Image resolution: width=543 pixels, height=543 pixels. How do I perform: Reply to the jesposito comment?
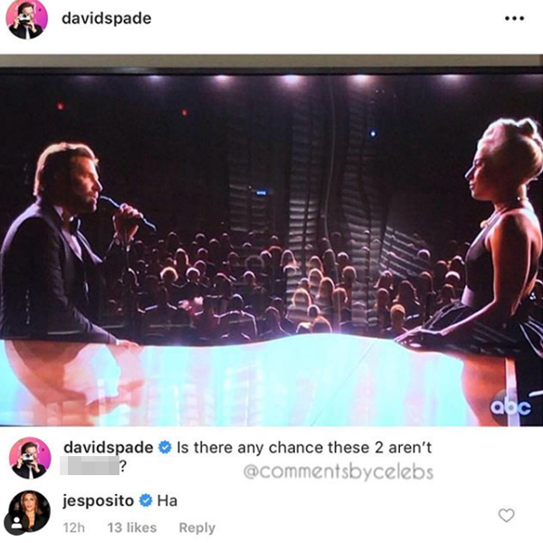tap(197, 528)
